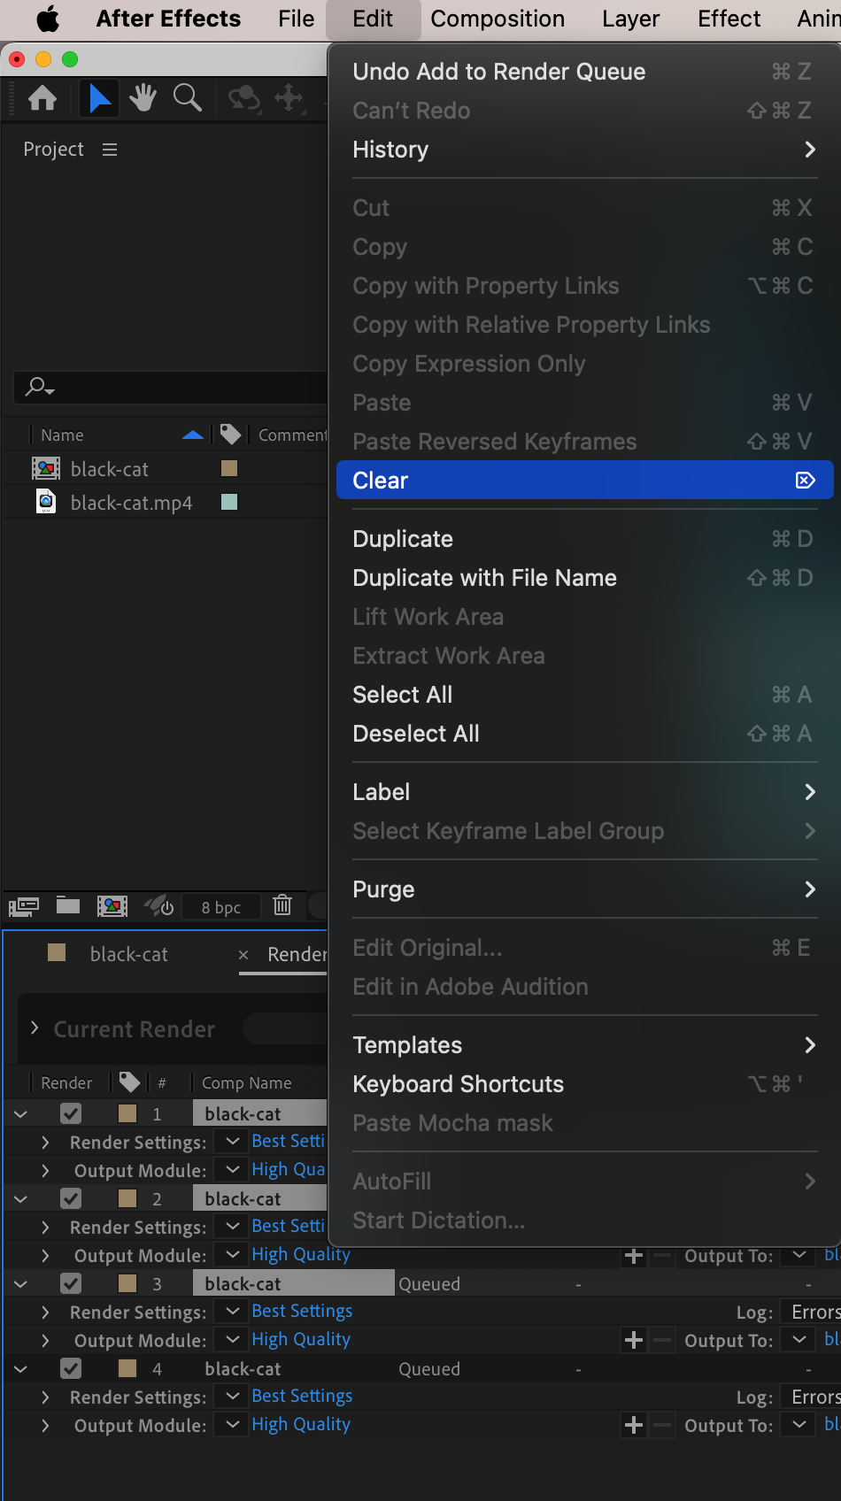Toggle render checkbox for queue item 4
The width and height of the screenshot is (841, 1501).
pos(71,1368)
